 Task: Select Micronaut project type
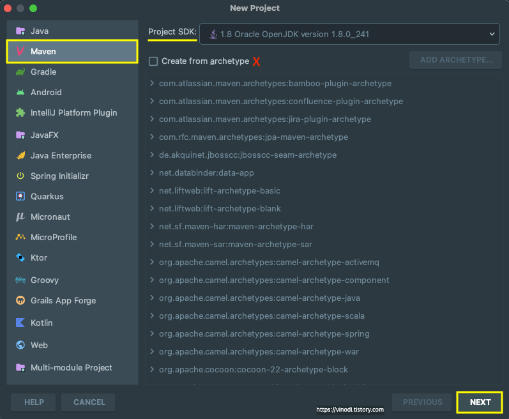point(72,217)
